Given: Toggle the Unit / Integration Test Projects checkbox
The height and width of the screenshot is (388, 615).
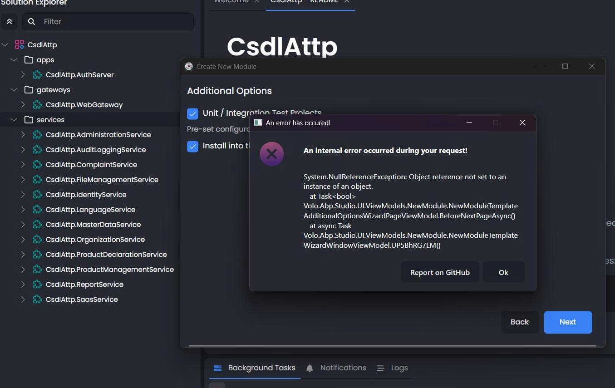Looking at the screenshot, I should click(192, 113).
